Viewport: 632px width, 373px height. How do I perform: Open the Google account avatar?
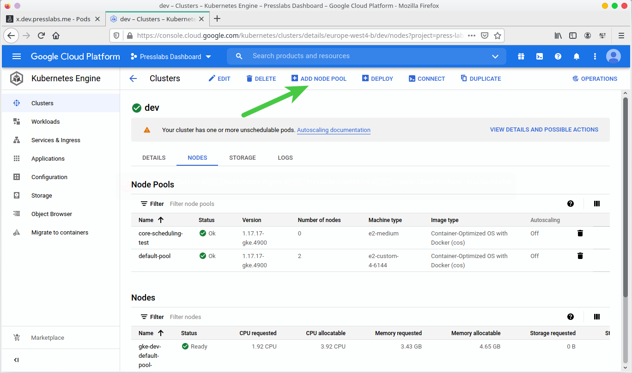[614, 56]
